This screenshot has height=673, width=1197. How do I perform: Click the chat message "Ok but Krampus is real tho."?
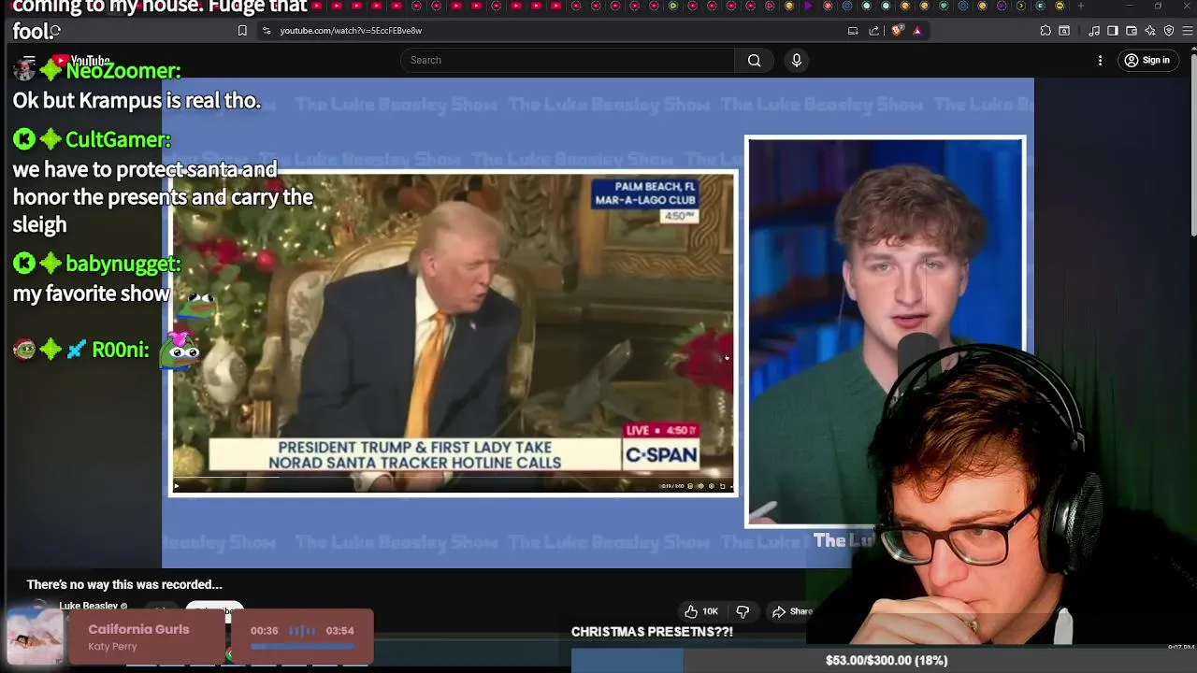[137, 100]
